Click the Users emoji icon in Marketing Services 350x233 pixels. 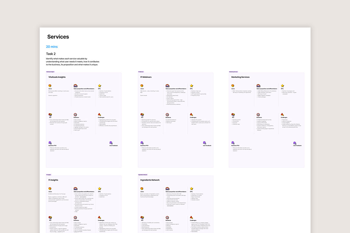coord(233,86)
